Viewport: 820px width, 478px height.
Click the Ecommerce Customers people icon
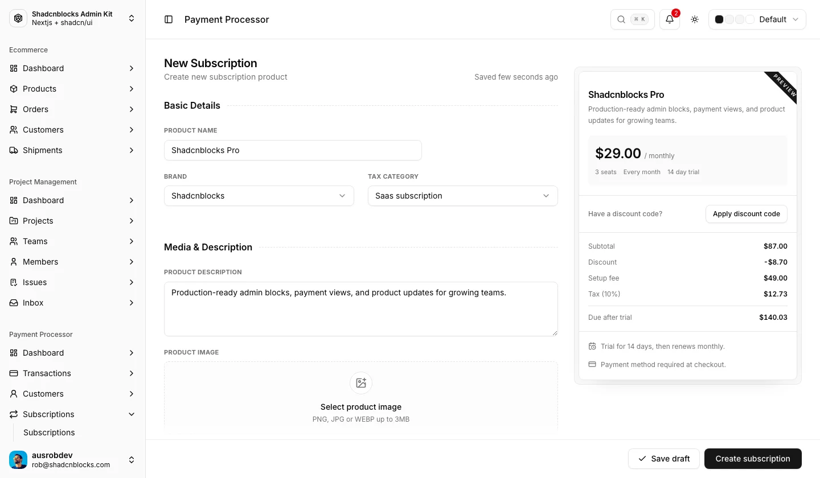[14, 130]
